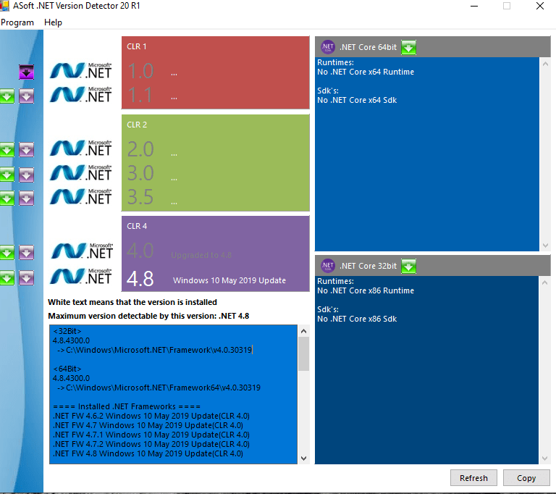Click down arrow of framework details scrollbar
Viewport: 556px width, 494px height.
point(303,459)
